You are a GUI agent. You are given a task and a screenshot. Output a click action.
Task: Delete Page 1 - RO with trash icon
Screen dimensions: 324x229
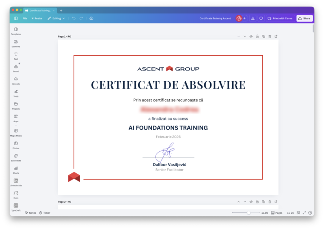point(270,36)
